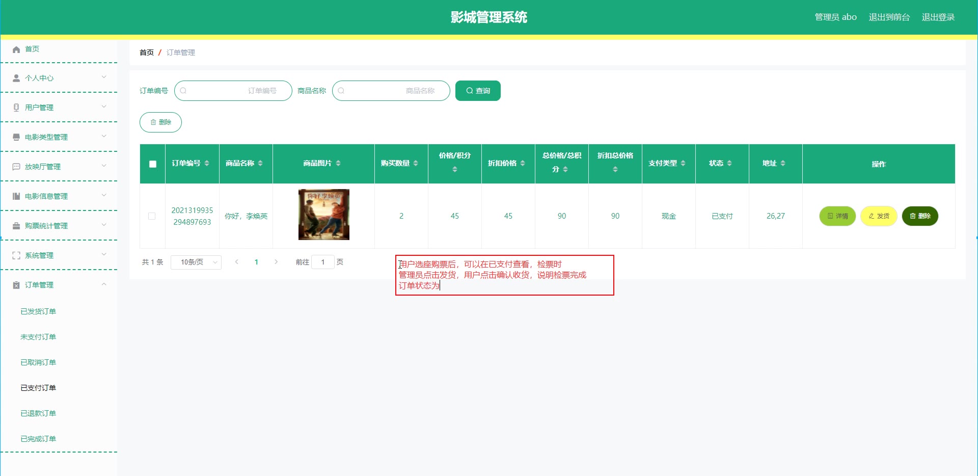Image resolution: width=978 pixels, height=476 pixels.
Task: Go to next page arrow
Action: tap(276, 262)
